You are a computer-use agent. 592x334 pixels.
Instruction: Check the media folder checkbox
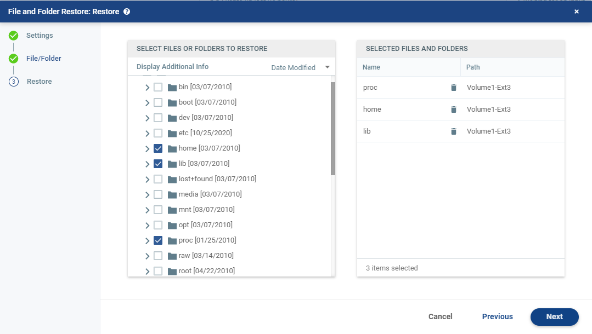point(158,194)
